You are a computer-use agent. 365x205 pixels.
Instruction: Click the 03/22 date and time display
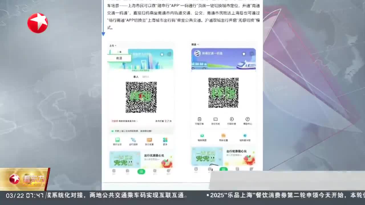(25, 196)
